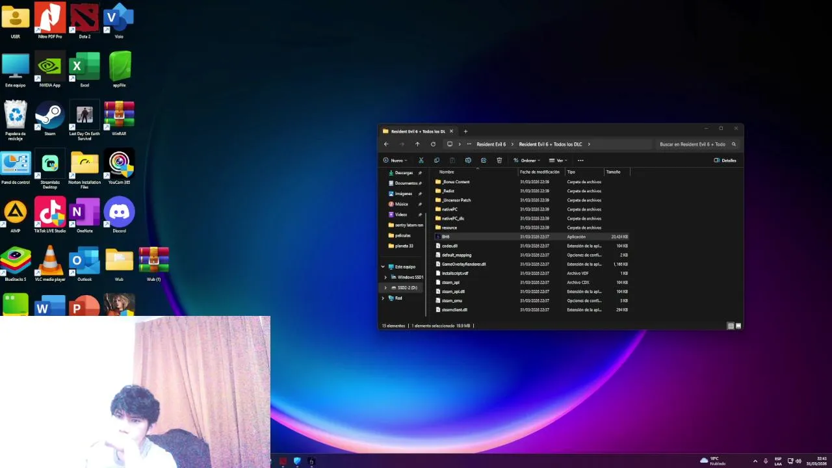Click chevron after Resident Evil 6 breadcrumb
The height and width of the screenshot is (468, 832).
click(x=512, y=144)
